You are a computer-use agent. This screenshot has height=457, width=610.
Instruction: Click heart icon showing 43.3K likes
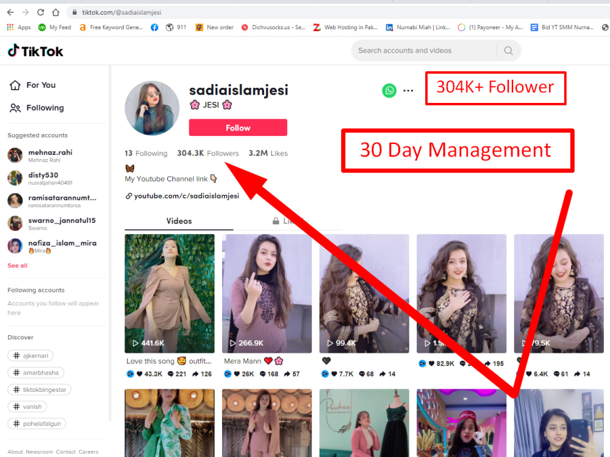coord(139,374)
